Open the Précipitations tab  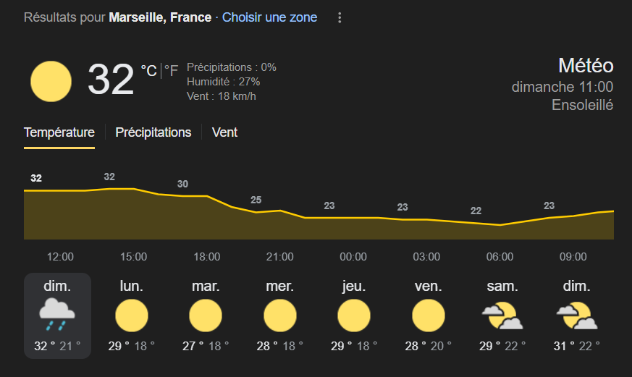[x=153, y=132]
